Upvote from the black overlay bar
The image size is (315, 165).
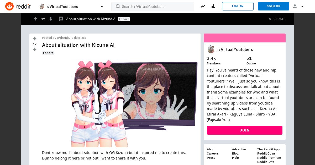tap(36, 19)
